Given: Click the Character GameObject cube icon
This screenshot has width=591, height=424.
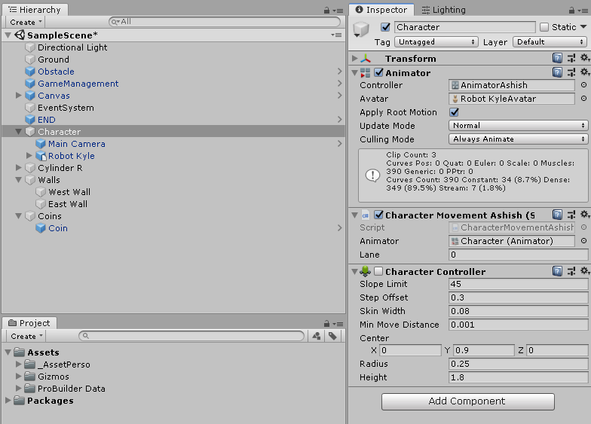Looking at the screenshot, I should pyautogui.click(x=30, y=132).
